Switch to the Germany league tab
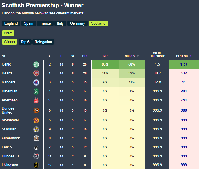 point(77,23)
